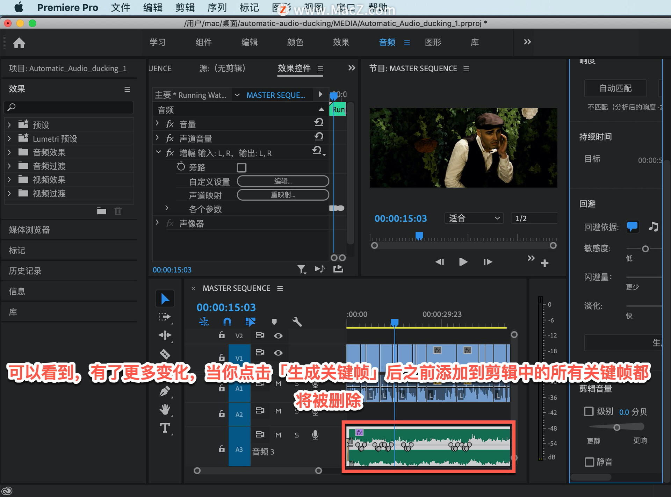Click the trash icon in Effects panel
Viewport: 671px width, 497px height.
[x=118, y=211]
